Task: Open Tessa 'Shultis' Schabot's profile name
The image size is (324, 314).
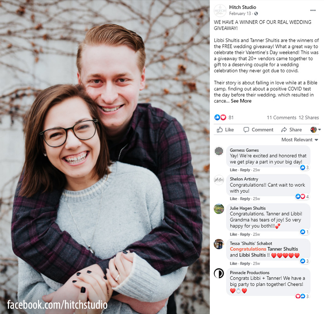Action: pos(251,243)
